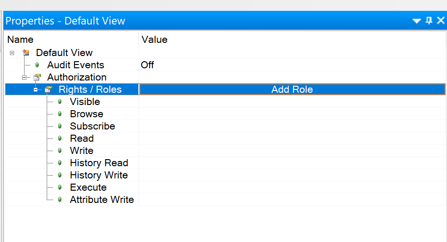Pin the Properties panel with the pushpin
This screenshot has width=447, height=242.
pyautogui.click(x=429, y=20)
